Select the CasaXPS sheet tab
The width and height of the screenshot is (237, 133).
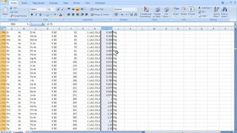coord(18,132)
